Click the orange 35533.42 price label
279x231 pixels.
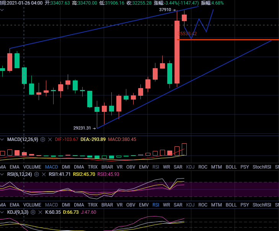click(187, 33)
